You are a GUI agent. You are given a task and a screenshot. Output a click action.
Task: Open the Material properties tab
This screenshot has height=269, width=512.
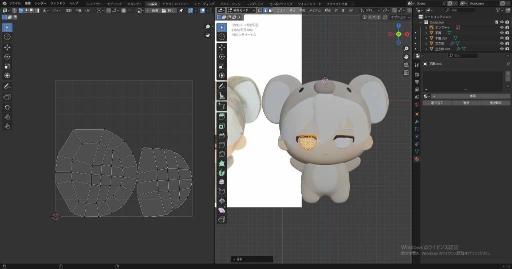coord(417,159)
